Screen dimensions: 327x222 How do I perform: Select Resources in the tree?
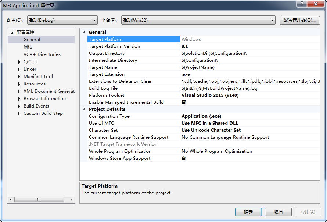(35, 84)
